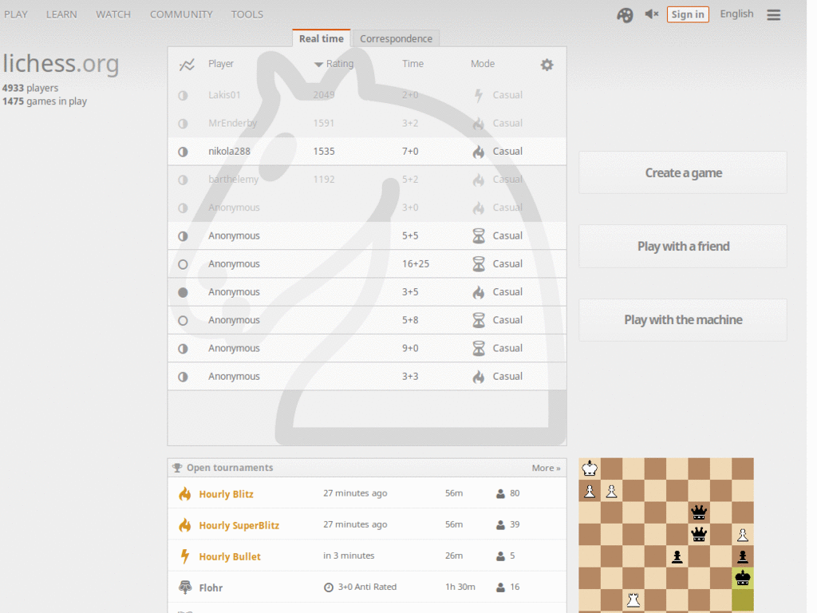817x613 pixels.
Task: Click the clock icon beside 3+0 Anti Rated
Action: click(328, 587)
